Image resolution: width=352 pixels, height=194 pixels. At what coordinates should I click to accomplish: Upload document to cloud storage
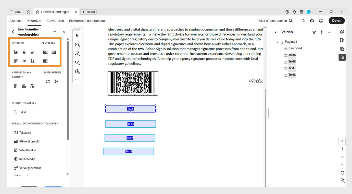pos(312,21)
